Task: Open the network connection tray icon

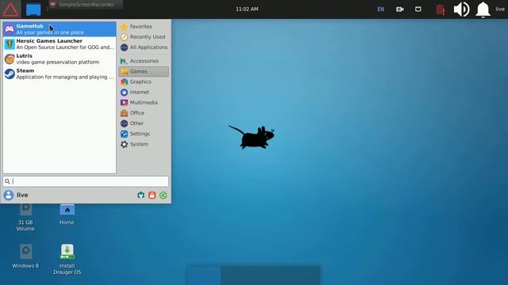Action: click(418, 9)
